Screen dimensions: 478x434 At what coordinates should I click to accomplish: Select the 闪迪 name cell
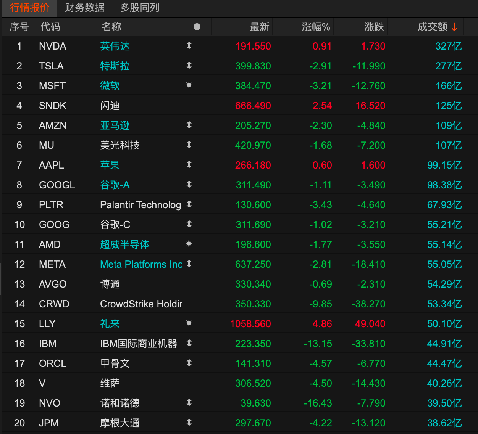pos(110,106)
